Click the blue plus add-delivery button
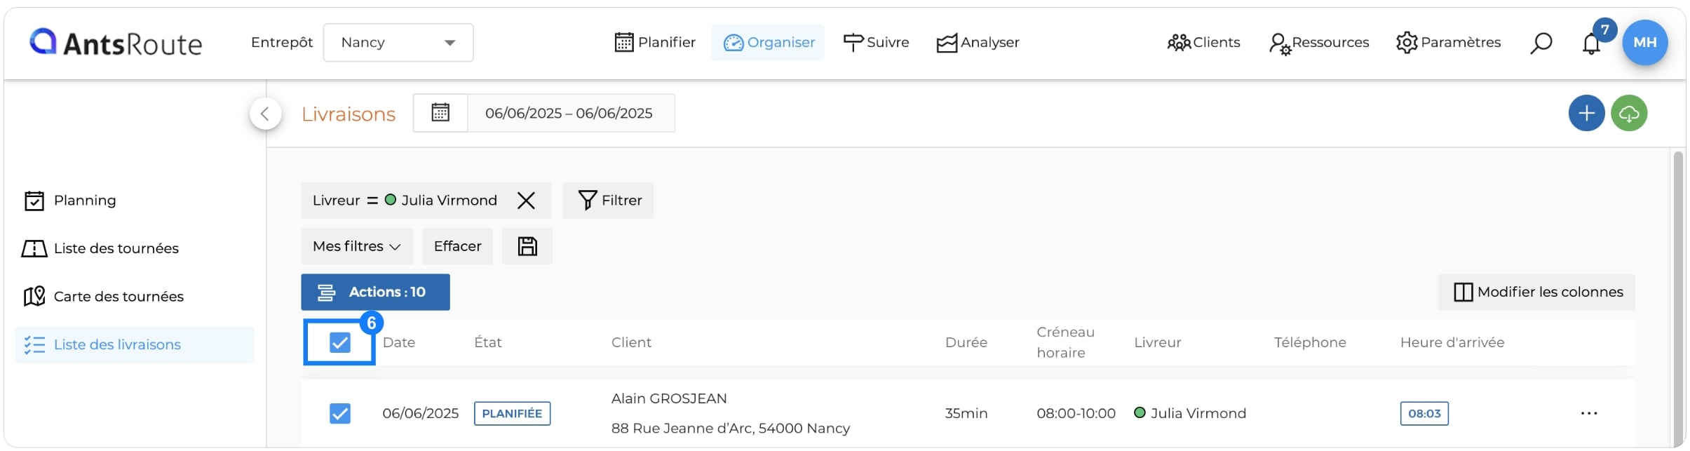 pos(1586,113)
